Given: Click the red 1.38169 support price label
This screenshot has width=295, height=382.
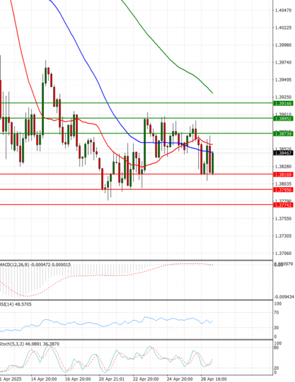Looking at the screenshot, I should point(283,174).
